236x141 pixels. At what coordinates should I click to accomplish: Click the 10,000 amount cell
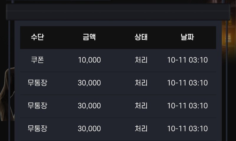(x=89, y=60)
